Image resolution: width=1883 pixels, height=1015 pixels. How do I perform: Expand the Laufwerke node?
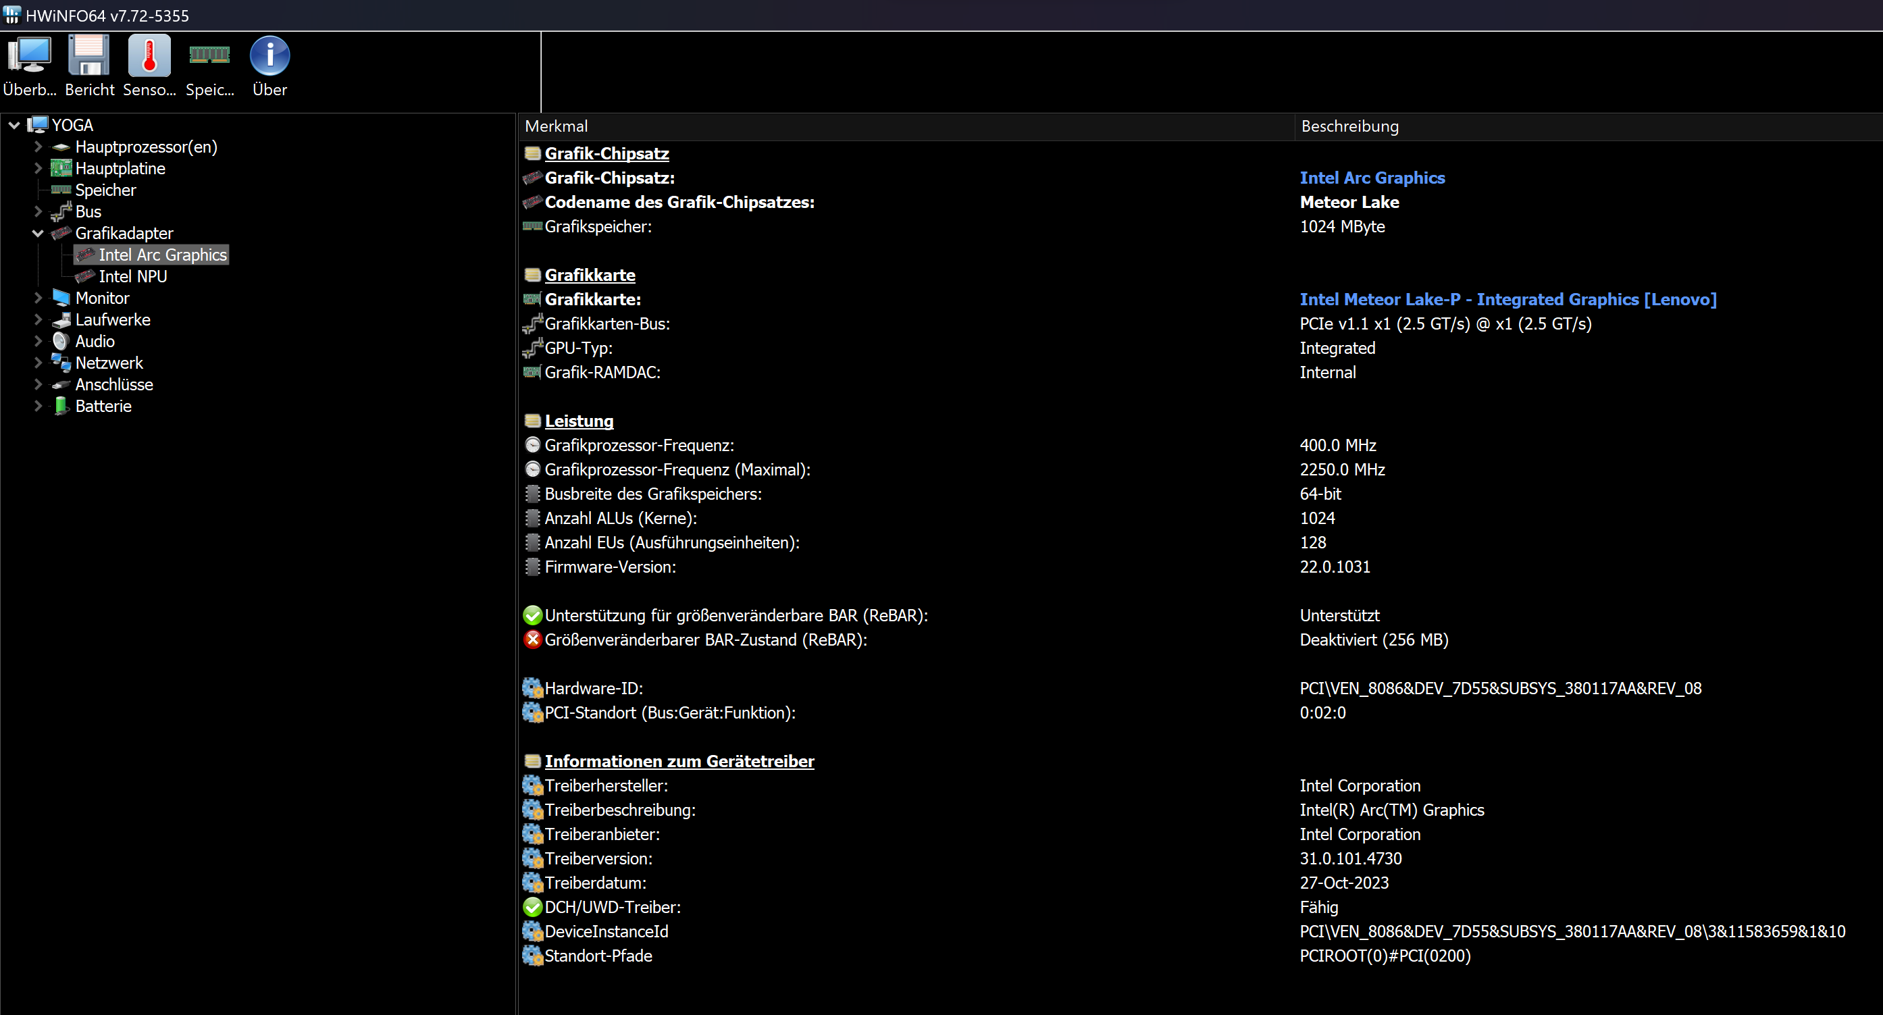(x=38, y=319)
